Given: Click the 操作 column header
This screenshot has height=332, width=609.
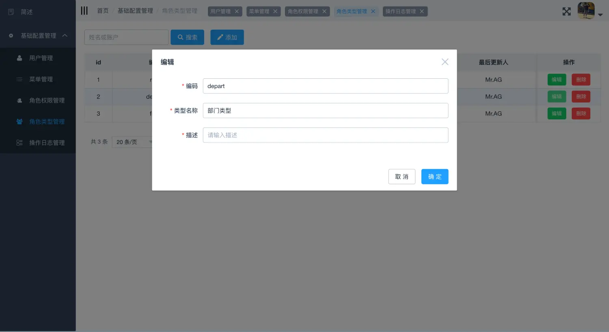Looking at the screenshot, I should (569, 62).
